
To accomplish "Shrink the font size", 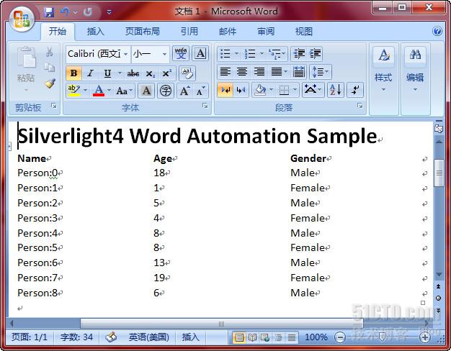I will [200, 91].
